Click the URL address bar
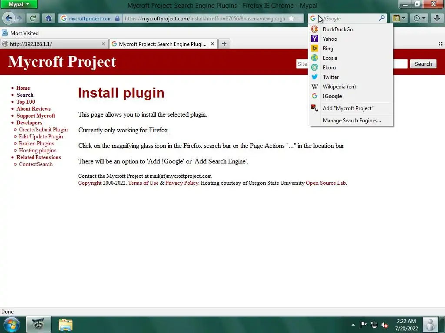445x333 pixels. pos(205,18)
